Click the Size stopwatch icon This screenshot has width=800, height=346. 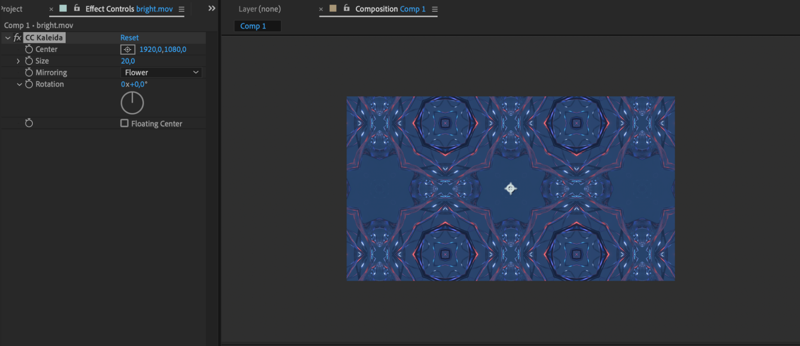pos(29,61)
